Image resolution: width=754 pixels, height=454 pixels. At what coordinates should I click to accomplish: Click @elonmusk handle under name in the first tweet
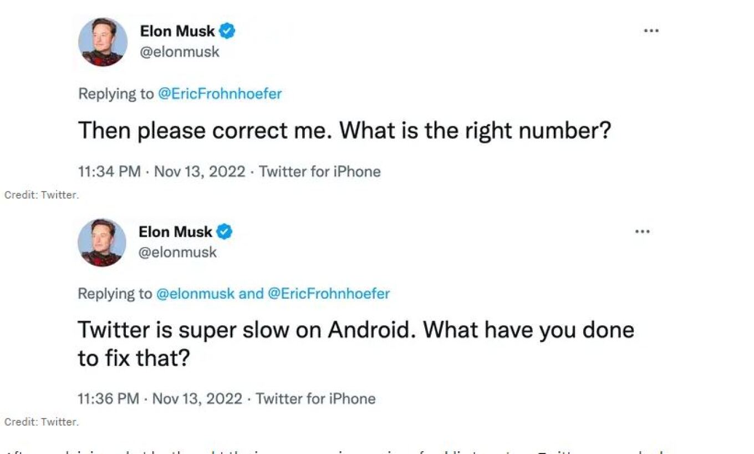click(180, 52)
